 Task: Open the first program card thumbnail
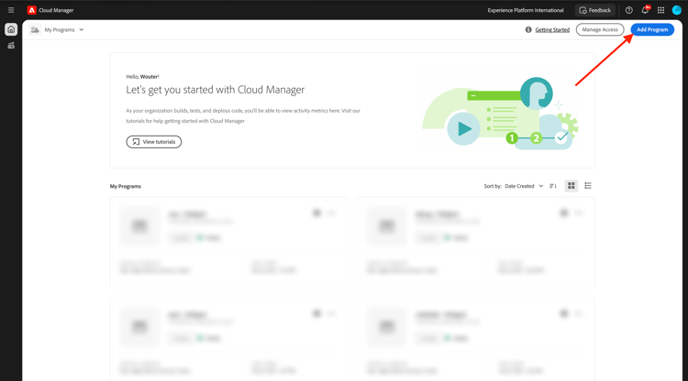pos(139,226)
